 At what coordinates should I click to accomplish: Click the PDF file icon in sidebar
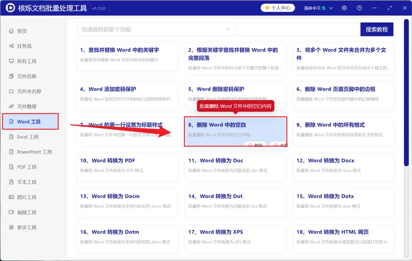(11, 167)
